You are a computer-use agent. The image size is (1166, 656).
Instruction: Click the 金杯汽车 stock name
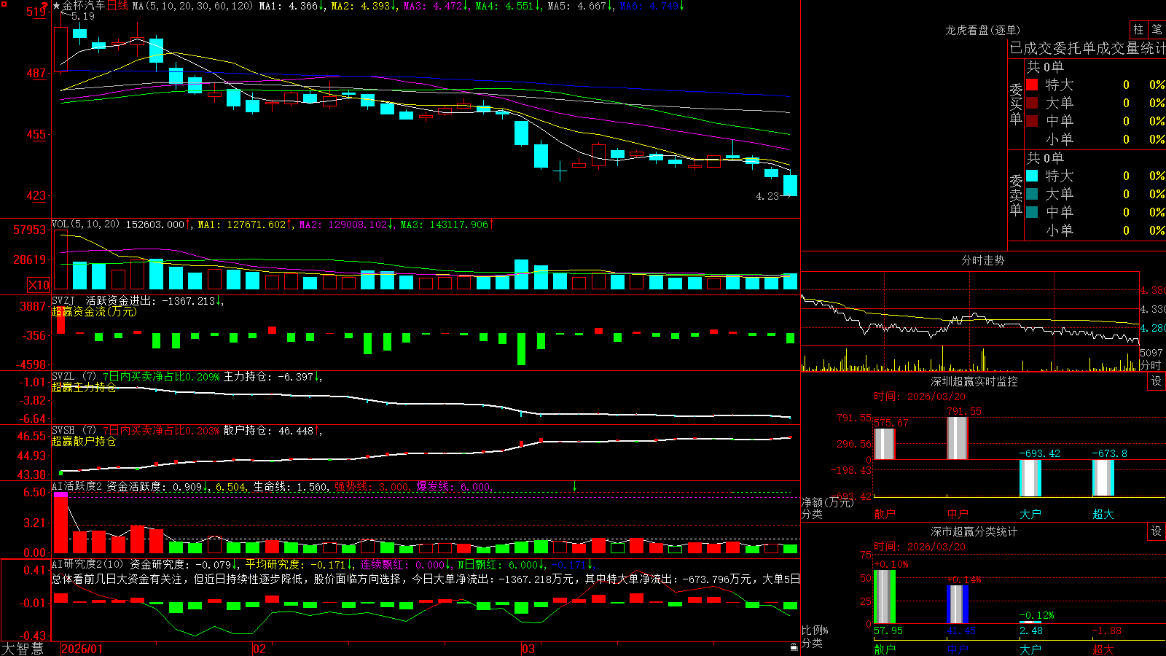coord(84,6)
